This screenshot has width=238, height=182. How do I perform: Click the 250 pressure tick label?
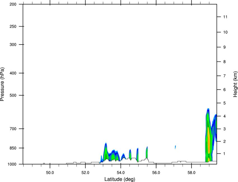click(13, 27)
